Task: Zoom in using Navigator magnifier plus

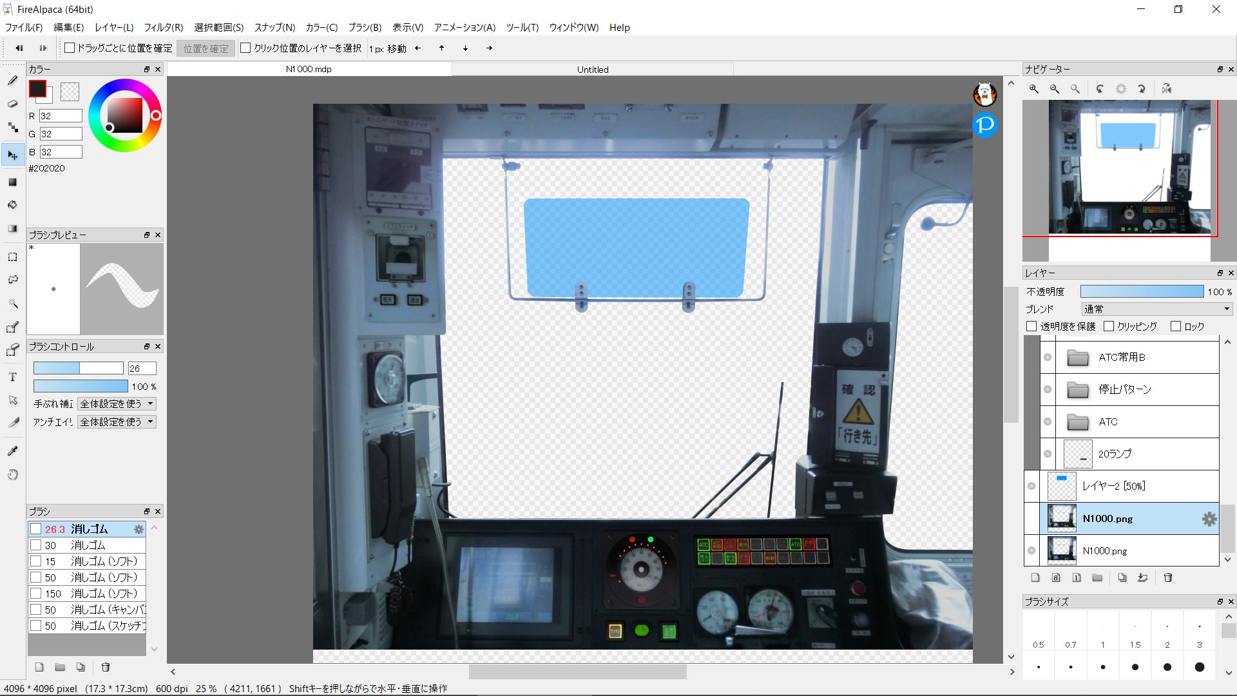Action: [x=1034, y=89]
